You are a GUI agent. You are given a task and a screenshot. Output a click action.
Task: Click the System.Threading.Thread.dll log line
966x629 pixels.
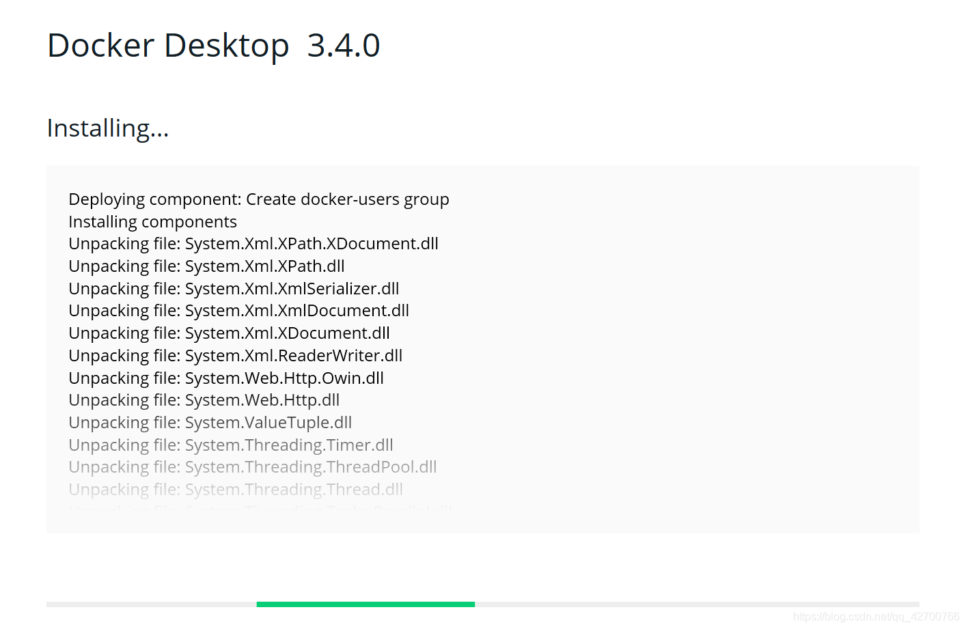236,490
